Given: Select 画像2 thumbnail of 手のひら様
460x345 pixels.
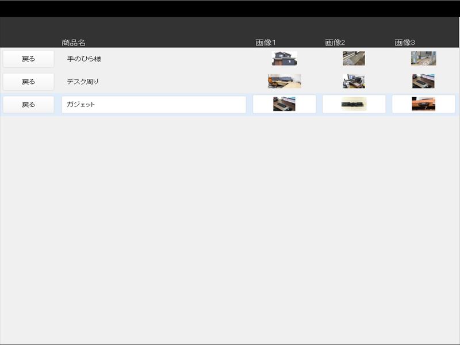Looking at the screenshot, I should pyautogui.click(x=354, y=59).
